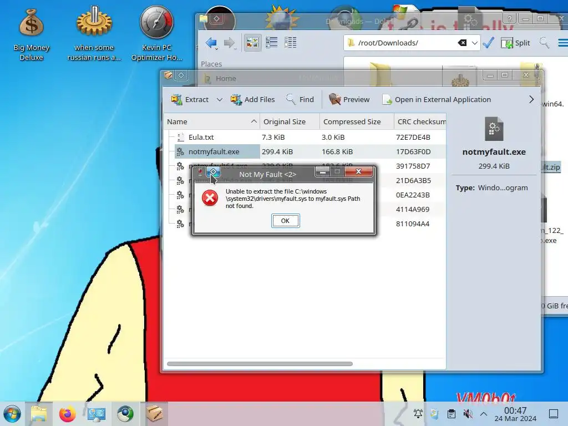This screenshot has height=426, width=568.
Task: Click Preview in Ark toolbar
Action: (349, 100)
